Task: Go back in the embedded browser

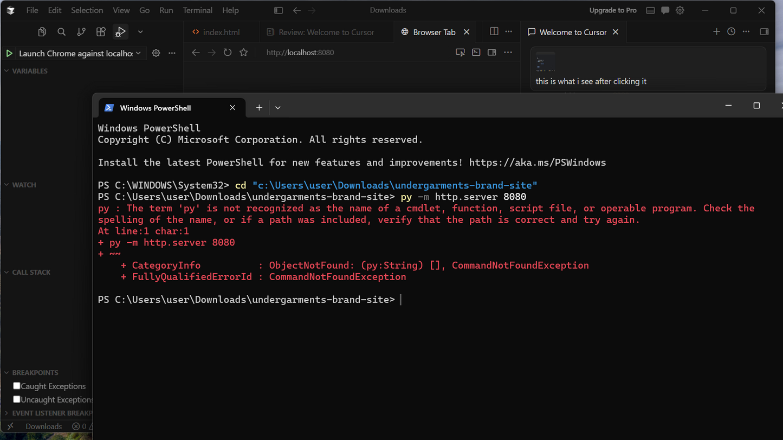Action: point(196,53)
